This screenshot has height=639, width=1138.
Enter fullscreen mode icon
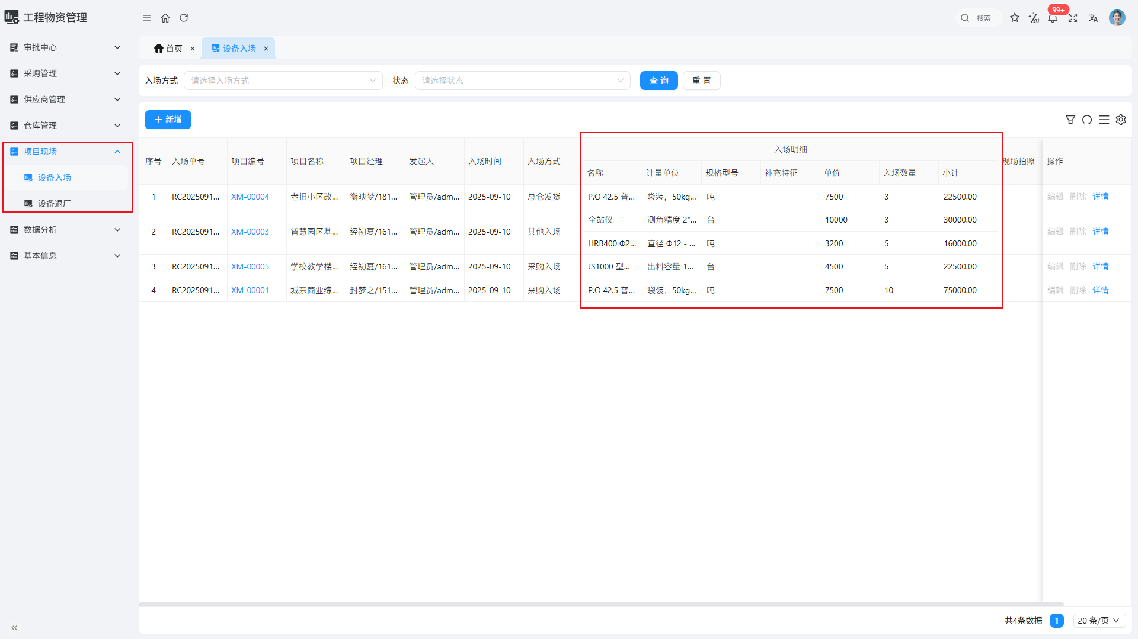tap(1073, 18)
